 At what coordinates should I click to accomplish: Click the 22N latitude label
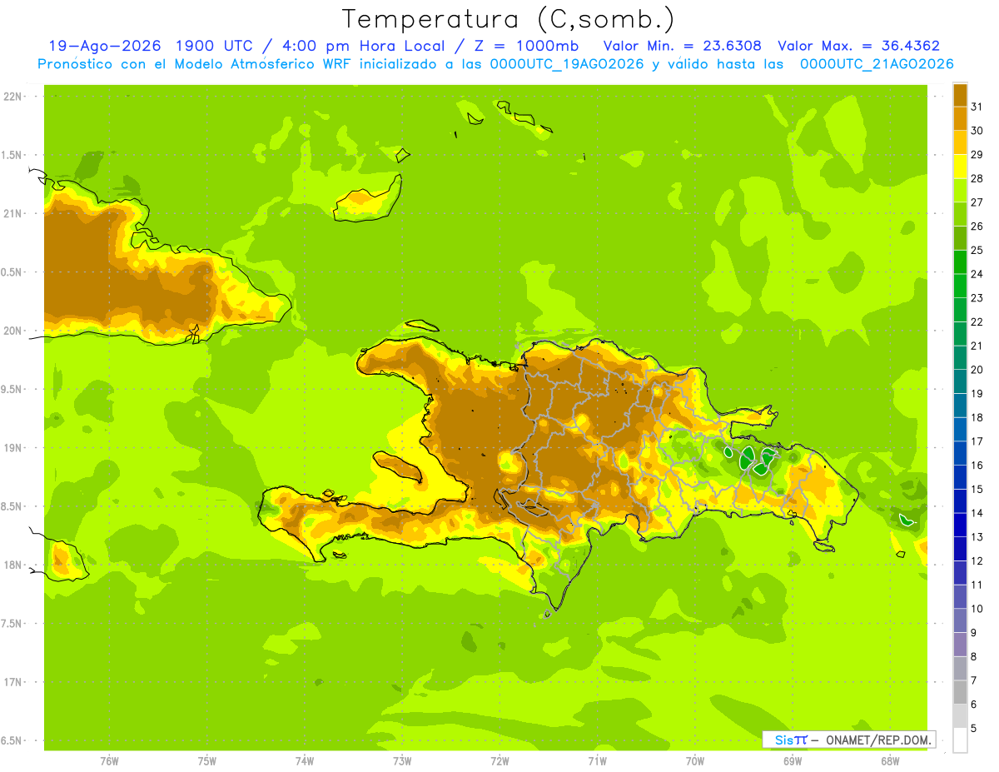tap(12, 97)
